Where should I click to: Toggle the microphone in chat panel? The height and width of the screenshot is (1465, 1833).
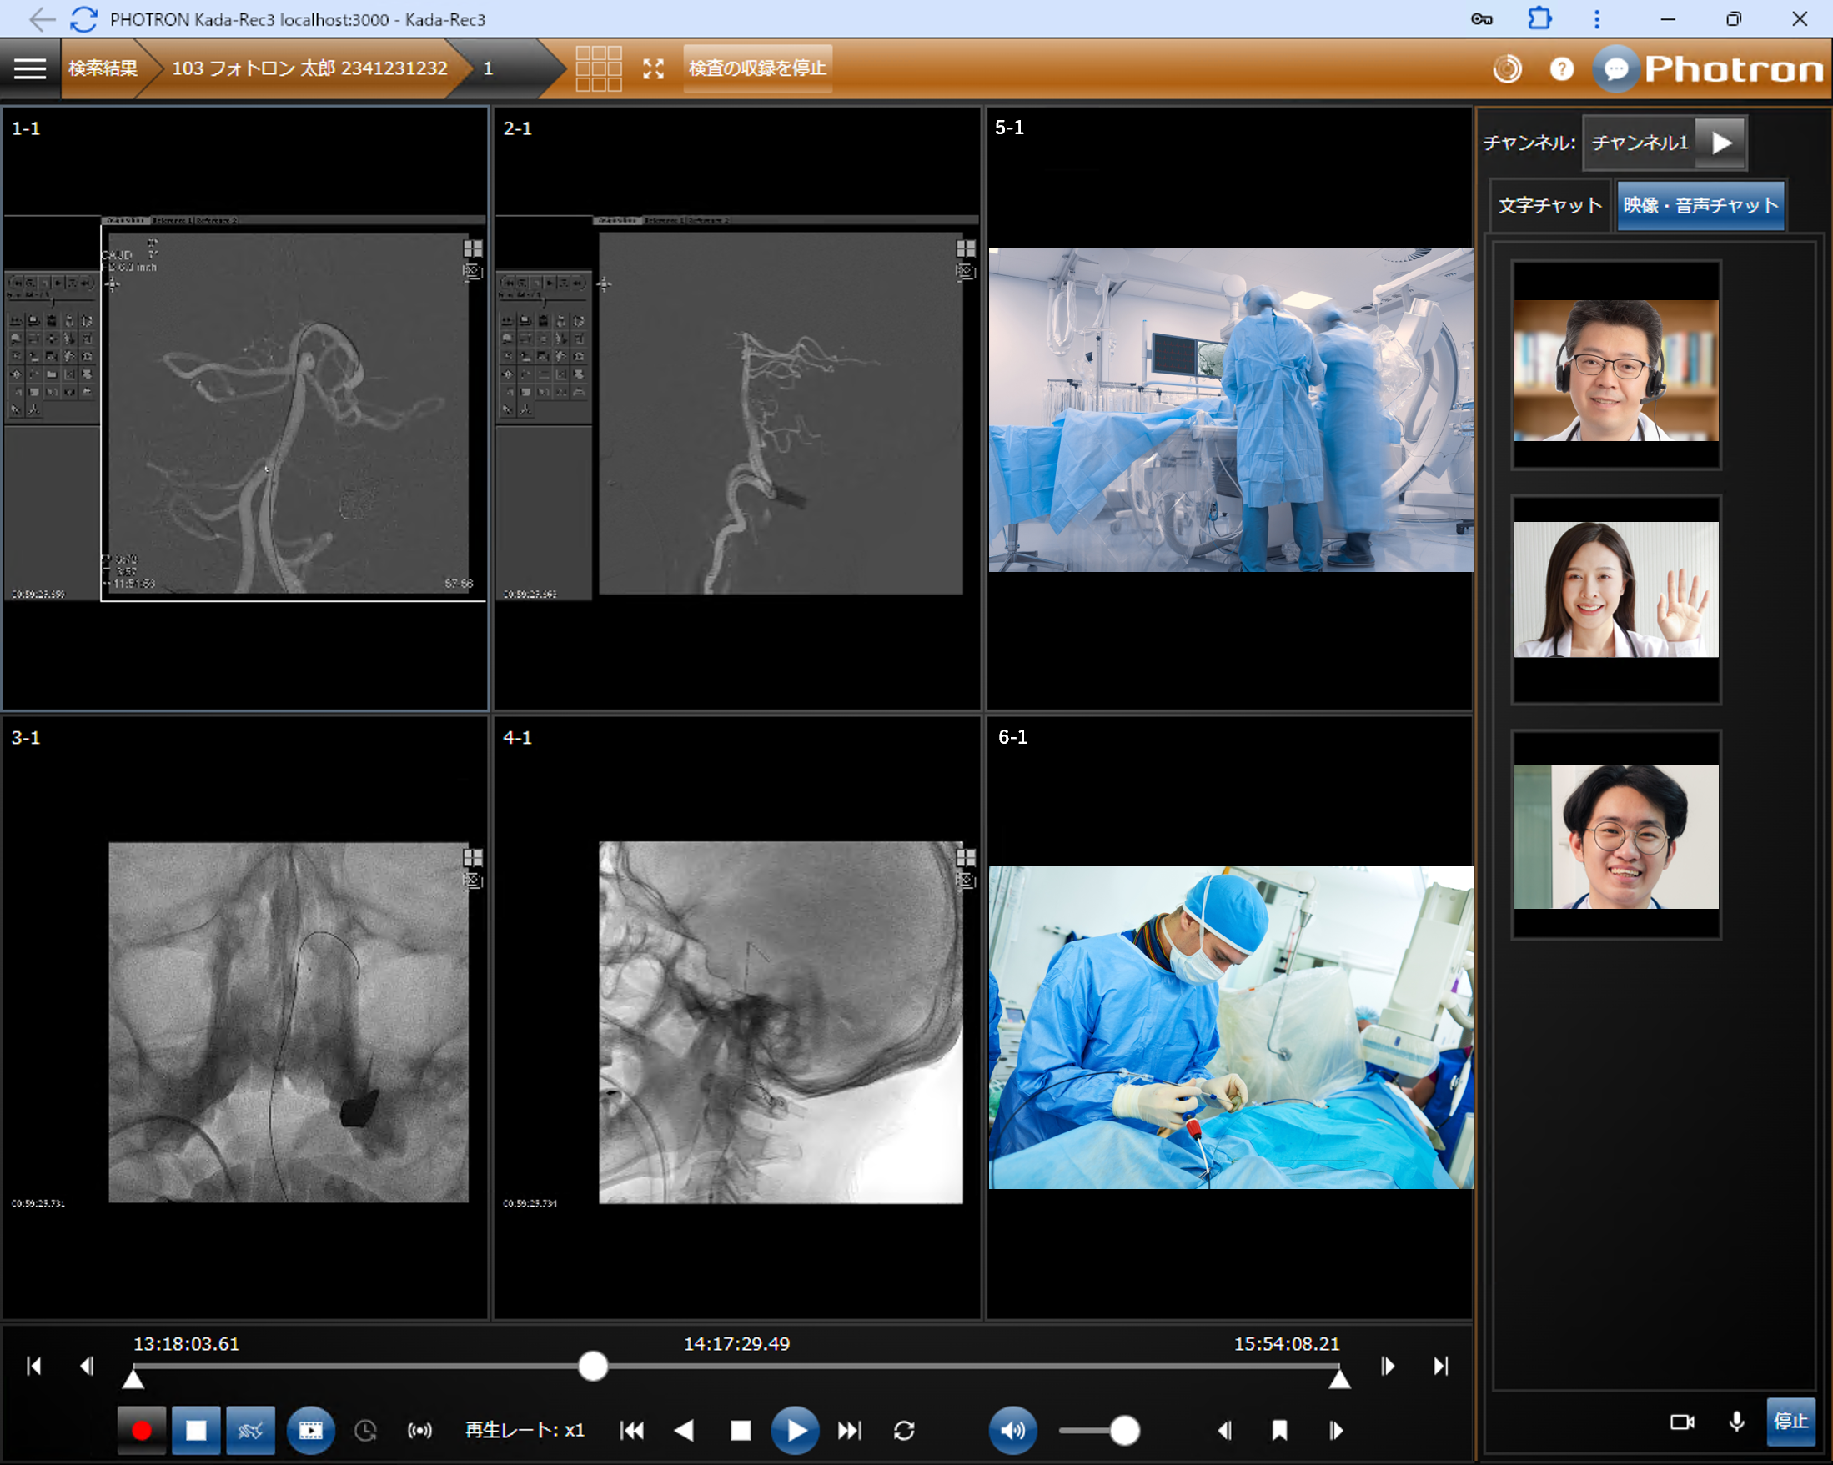(x=1736, y=1422)
